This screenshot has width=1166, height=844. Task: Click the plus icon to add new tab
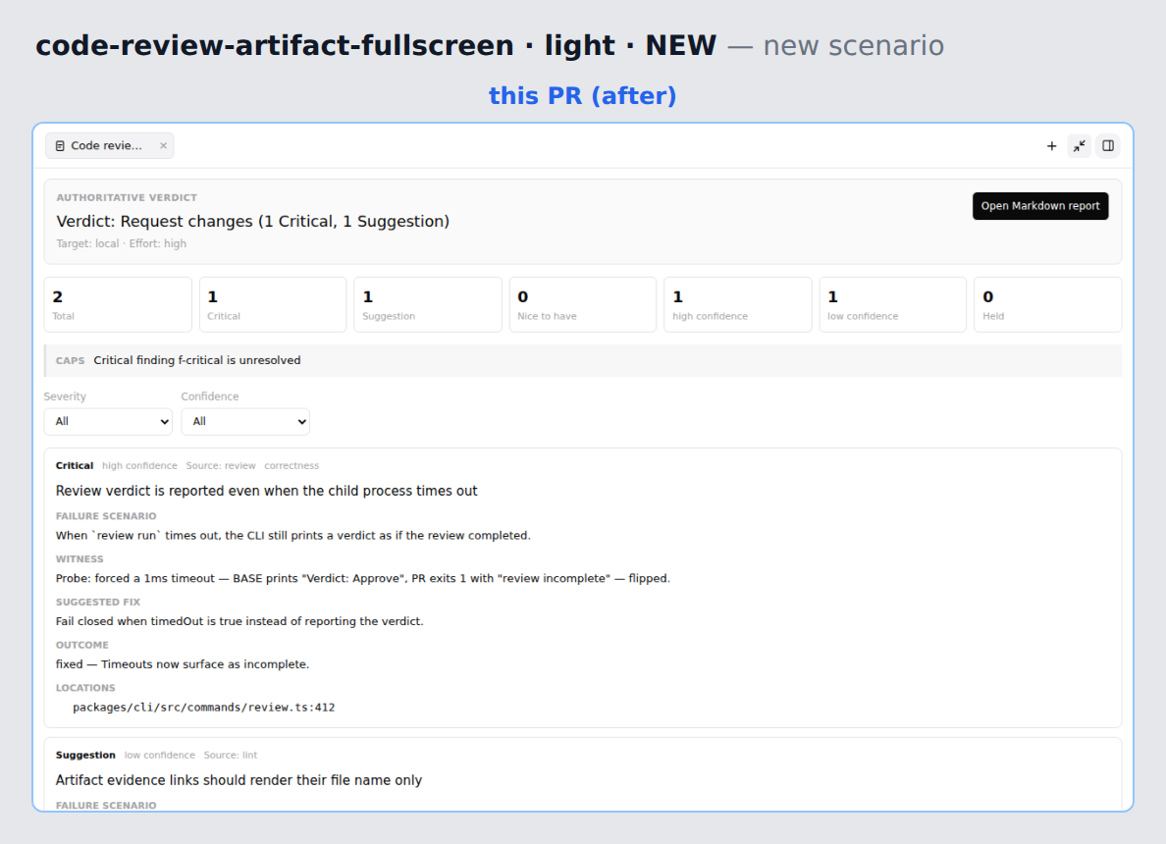[1051, 146]
